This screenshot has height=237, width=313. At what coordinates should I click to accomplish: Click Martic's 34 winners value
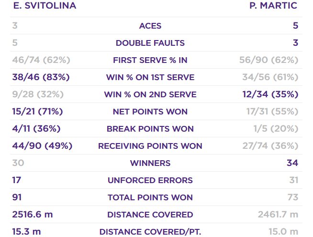(x=292, y=163)
